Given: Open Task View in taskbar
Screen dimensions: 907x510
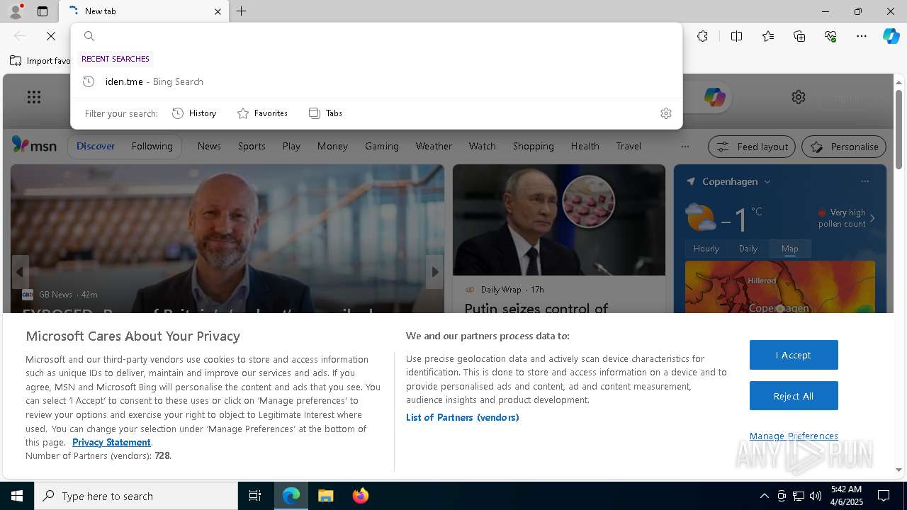Looking at the screenshot, I should click(255, 496).
